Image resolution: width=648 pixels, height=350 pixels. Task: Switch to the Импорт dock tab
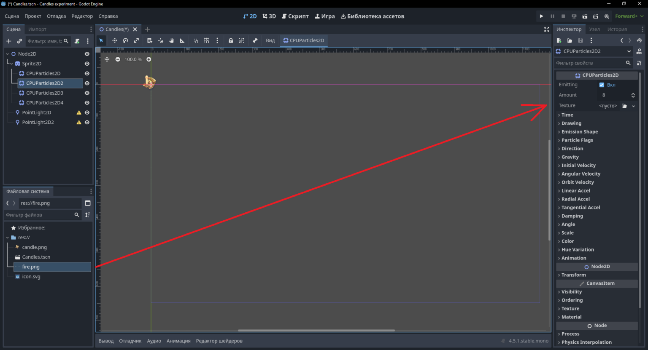click(37, 29)
